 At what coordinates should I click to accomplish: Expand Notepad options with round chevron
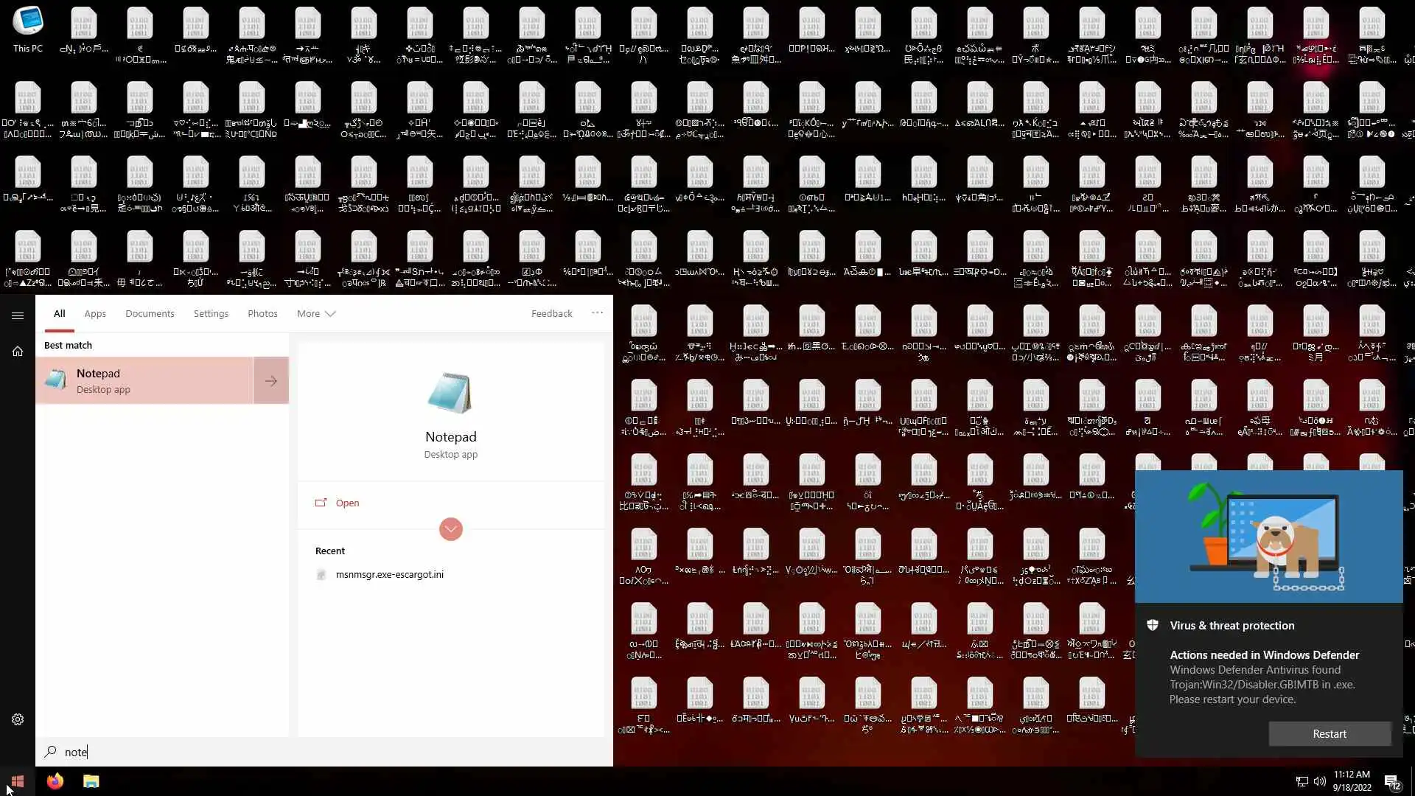[x=450, y=529]
